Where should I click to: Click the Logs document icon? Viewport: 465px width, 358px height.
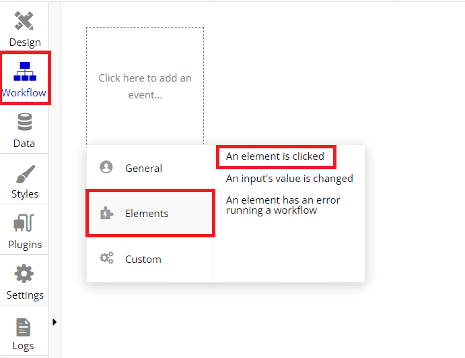(24, 326)
